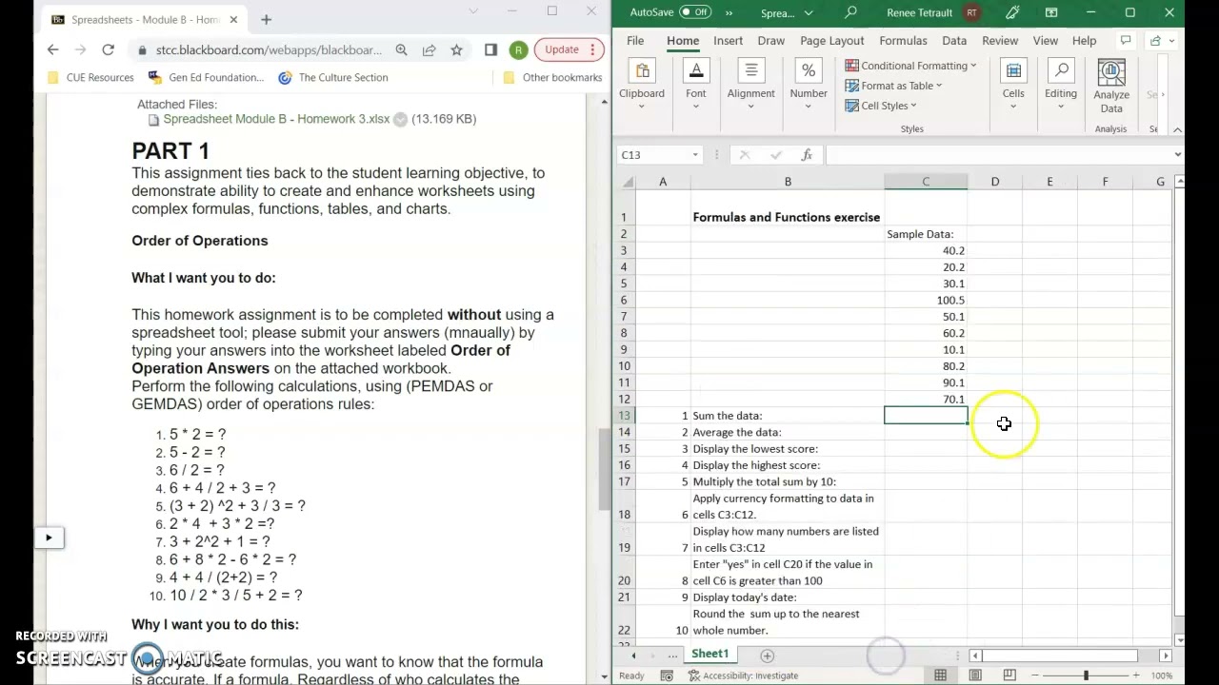Expand the Alignment group

pos(751,86)
